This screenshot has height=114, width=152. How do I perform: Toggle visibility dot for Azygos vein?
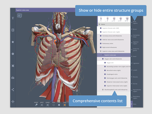[105, 63]
